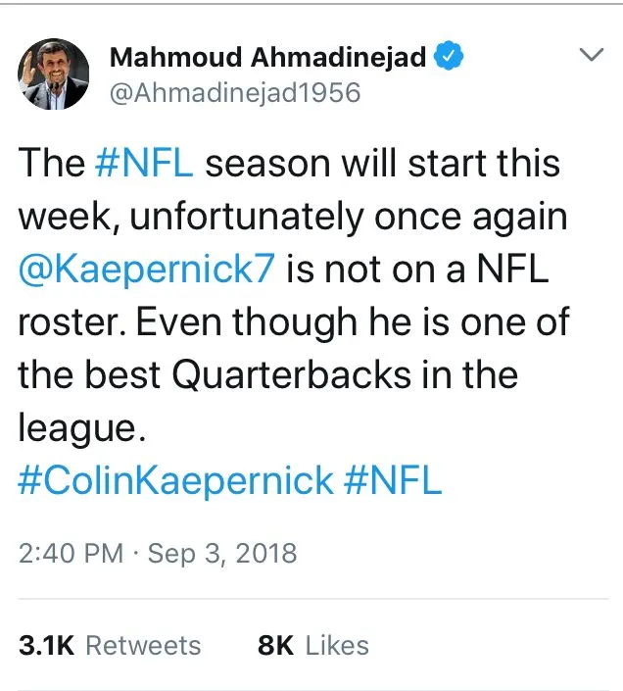623x691 pixels.
Task: Click the Mahmoud Ahmadinejad display name
Action: (x=267, y=58)
